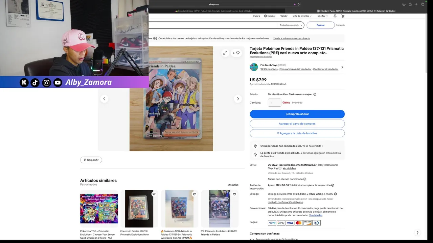This screenshot has width=433, height=243.
Task: Click Contactar al vendedor link
Action: (326, 69)
